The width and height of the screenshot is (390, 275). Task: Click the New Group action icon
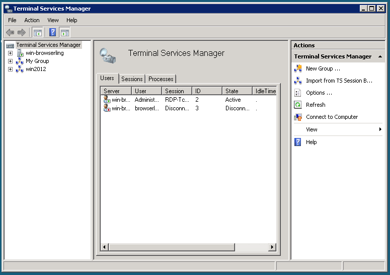point(298,68)
